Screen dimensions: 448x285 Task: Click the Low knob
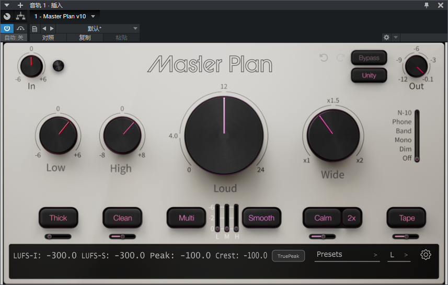pyautogui.click(x=58, y=135)
